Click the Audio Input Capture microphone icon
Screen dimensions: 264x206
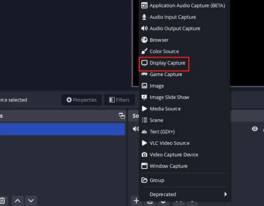coord(144,17)
